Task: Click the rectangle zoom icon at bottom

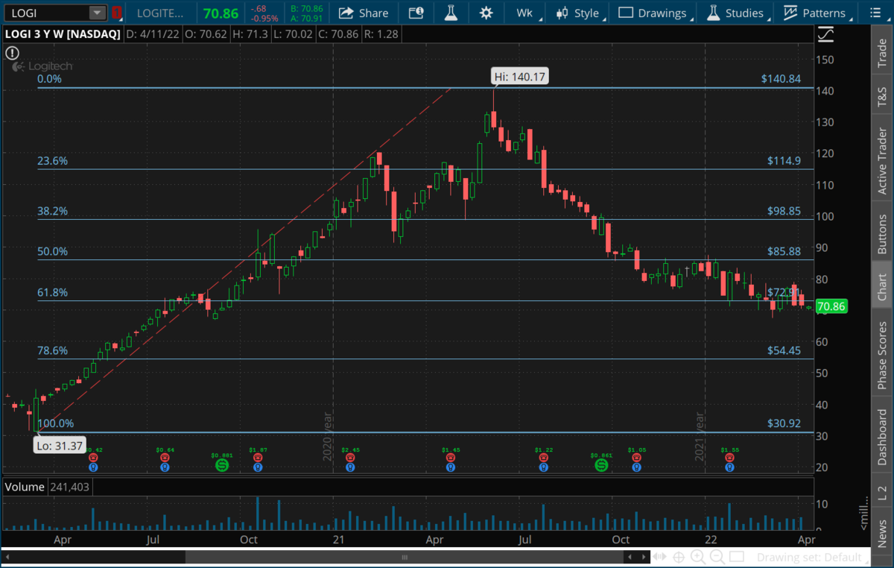Action: point(736,557)
